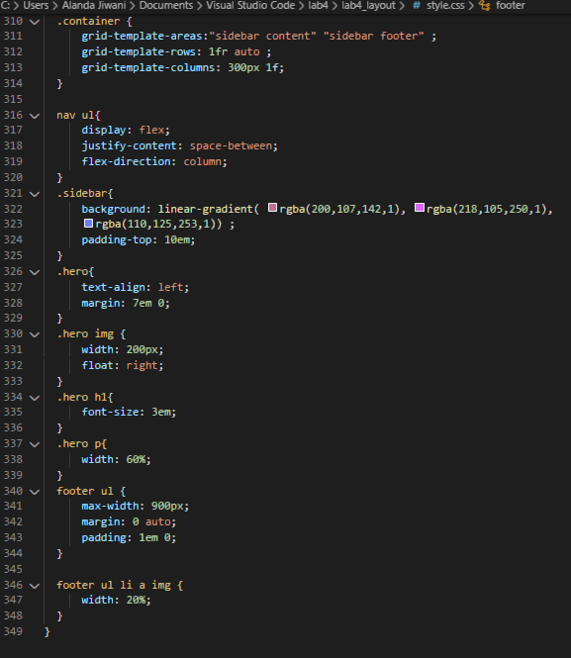Open the Documents breadcrumb folder

(166, 6)
